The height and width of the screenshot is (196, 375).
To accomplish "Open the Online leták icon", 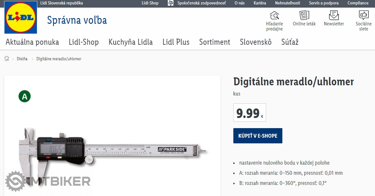I will pos(304,15).
